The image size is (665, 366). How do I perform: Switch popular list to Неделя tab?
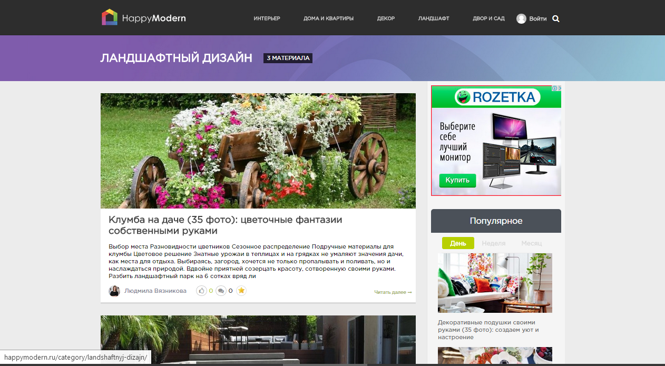point(493,243)
